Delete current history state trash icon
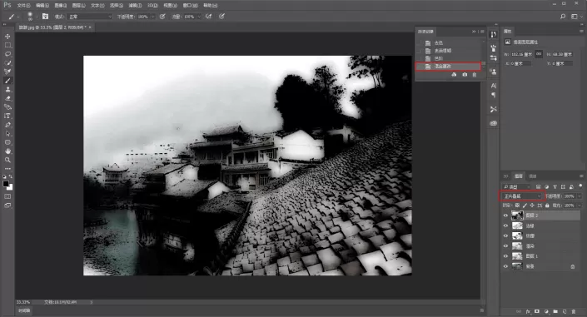This screenshot has height=317, width=587. (475, 75)
